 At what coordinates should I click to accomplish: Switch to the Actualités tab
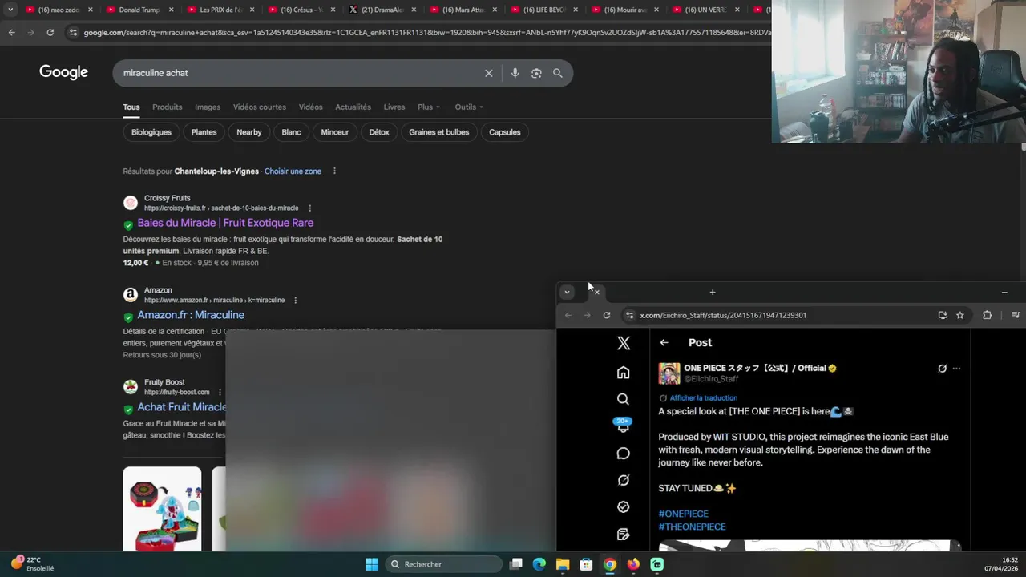click(x=353, y=107)
